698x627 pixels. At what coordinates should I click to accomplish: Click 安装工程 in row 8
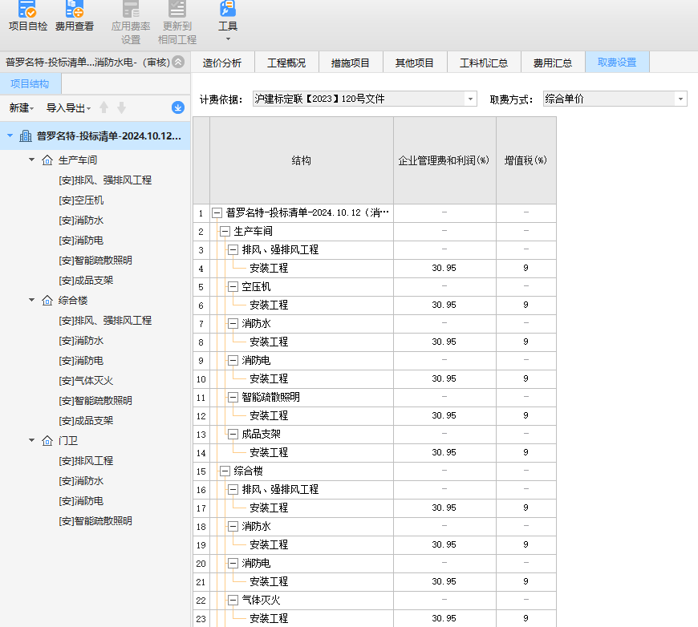pos(269,342)
